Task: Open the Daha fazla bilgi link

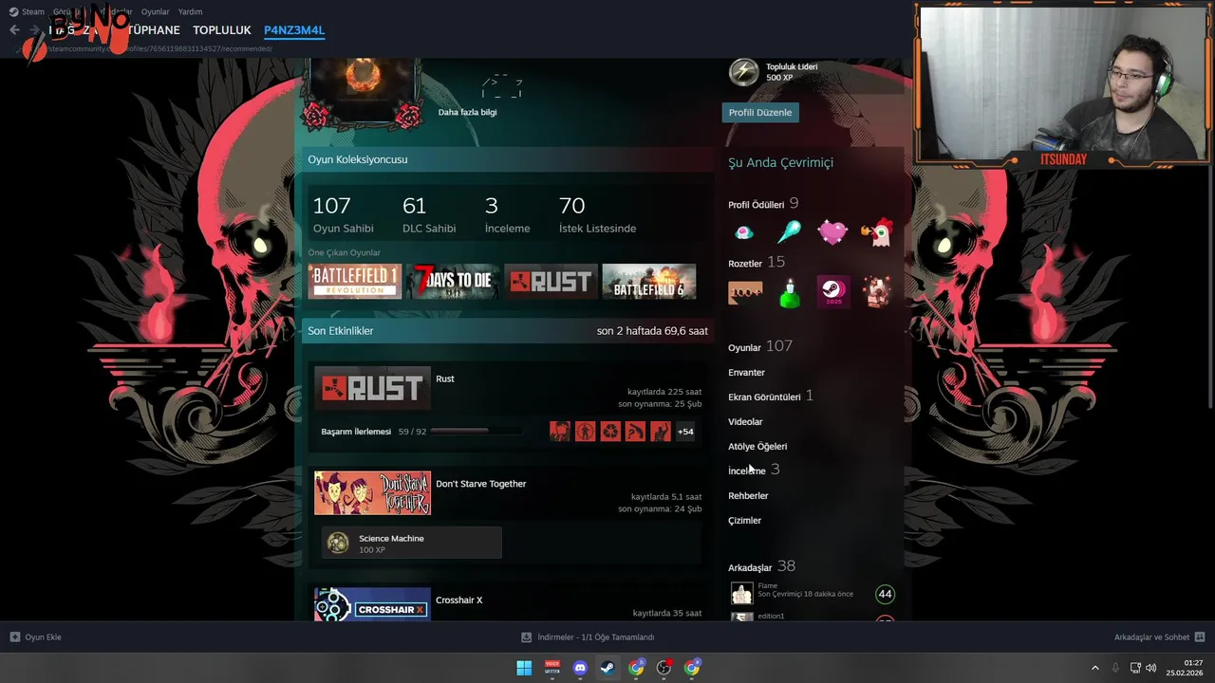Action: pos(467,112)
